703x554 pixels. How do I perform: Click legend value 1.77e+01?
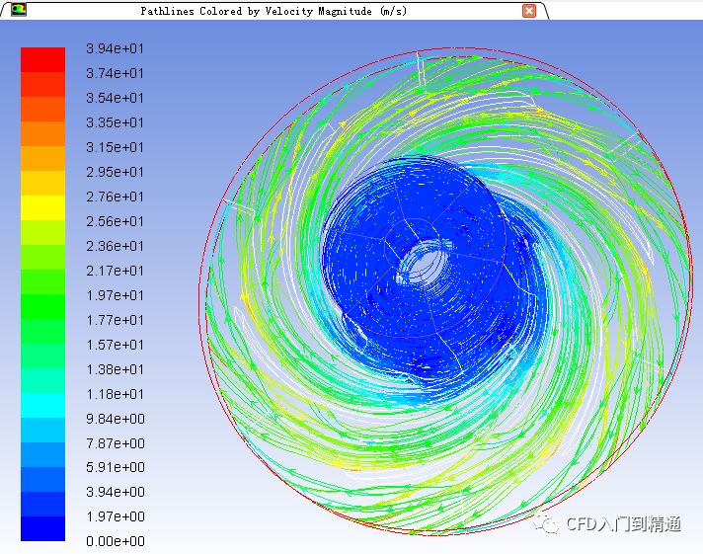point(115,320)
